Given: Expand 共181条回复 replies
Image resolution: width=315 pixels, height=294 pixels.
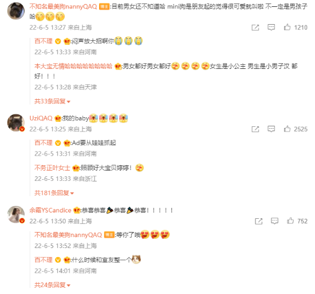Looking at the screenshot, I should 54,193.
